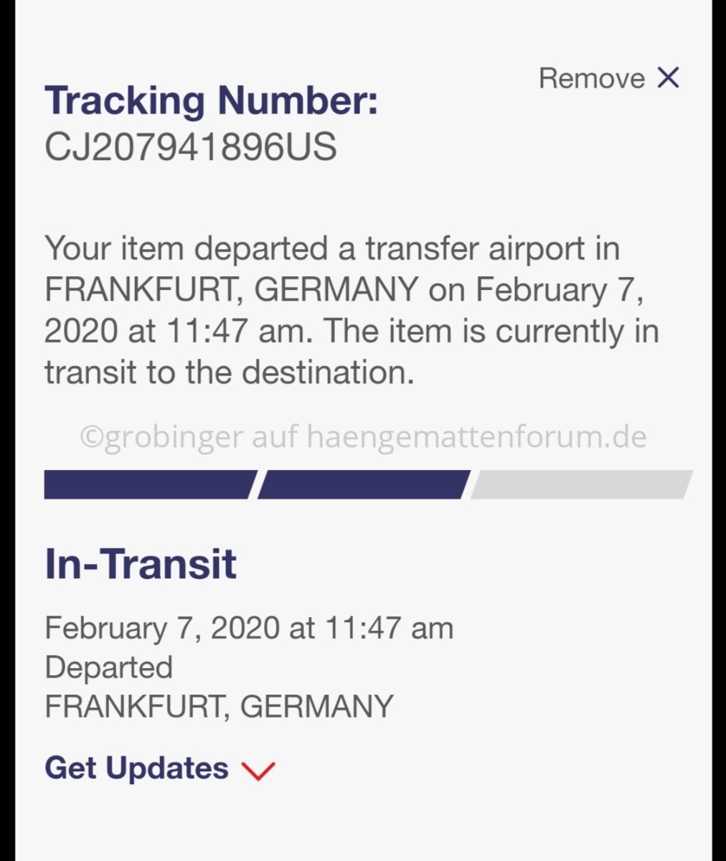This screenshot has width=726, height=861.
Task: Click 'transit to the destination' text
Action: pos(230,372)
